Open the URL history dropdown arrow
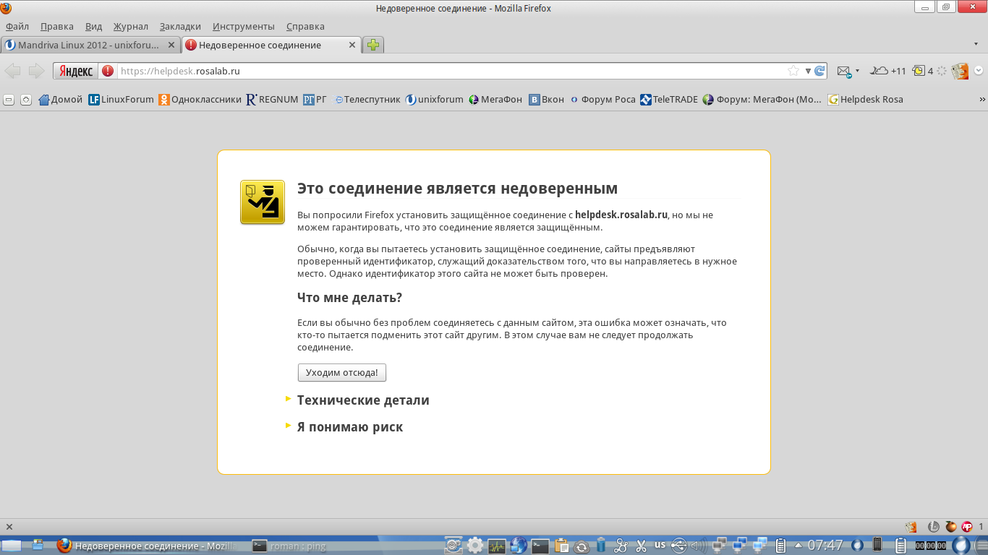This screenshot has width=988, height=555. [808, 71]
